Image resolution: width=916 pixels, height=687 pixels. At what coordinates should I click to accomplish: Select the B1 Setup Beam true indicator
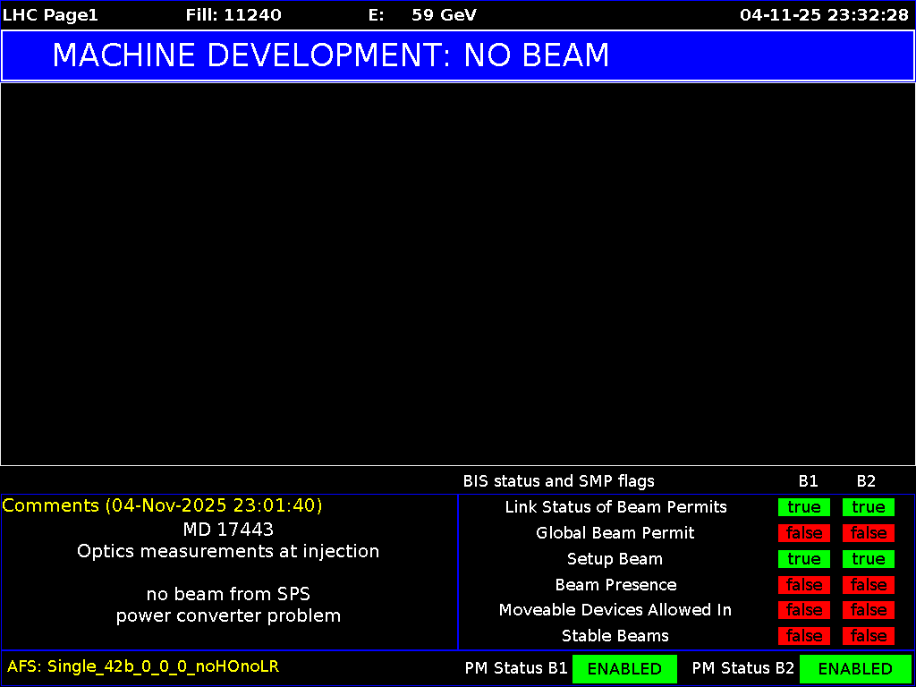click(x=803, y=559)
